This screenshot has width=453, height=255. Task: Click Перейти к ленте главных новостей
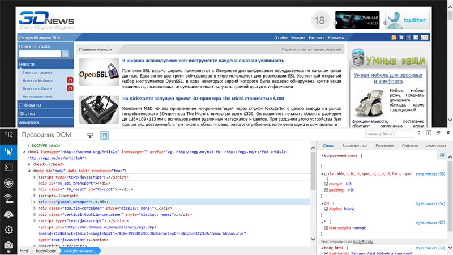[311, 49]
